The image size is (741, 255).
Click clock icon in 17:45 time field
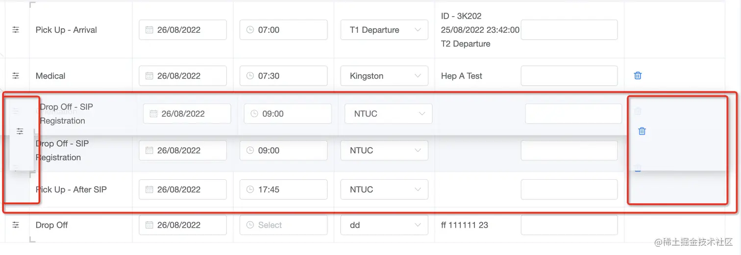click(250, 190)
